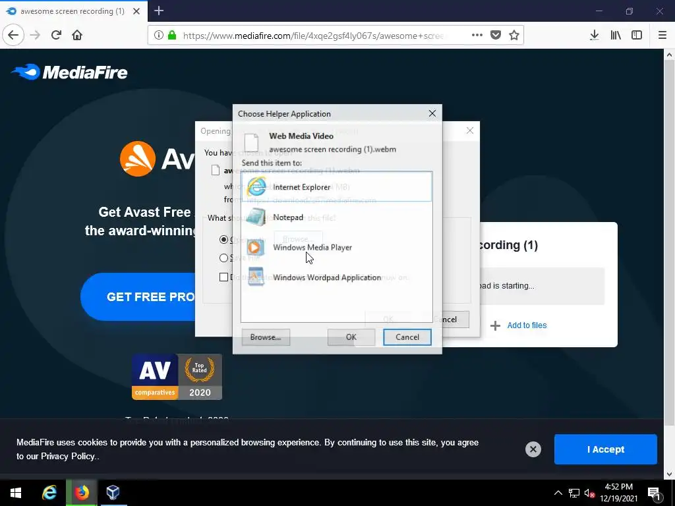The width and height of the screenshot is (675, 506).
Task: Open taskbar clock showing 4:52 PM
Action: tap(618, 493)
